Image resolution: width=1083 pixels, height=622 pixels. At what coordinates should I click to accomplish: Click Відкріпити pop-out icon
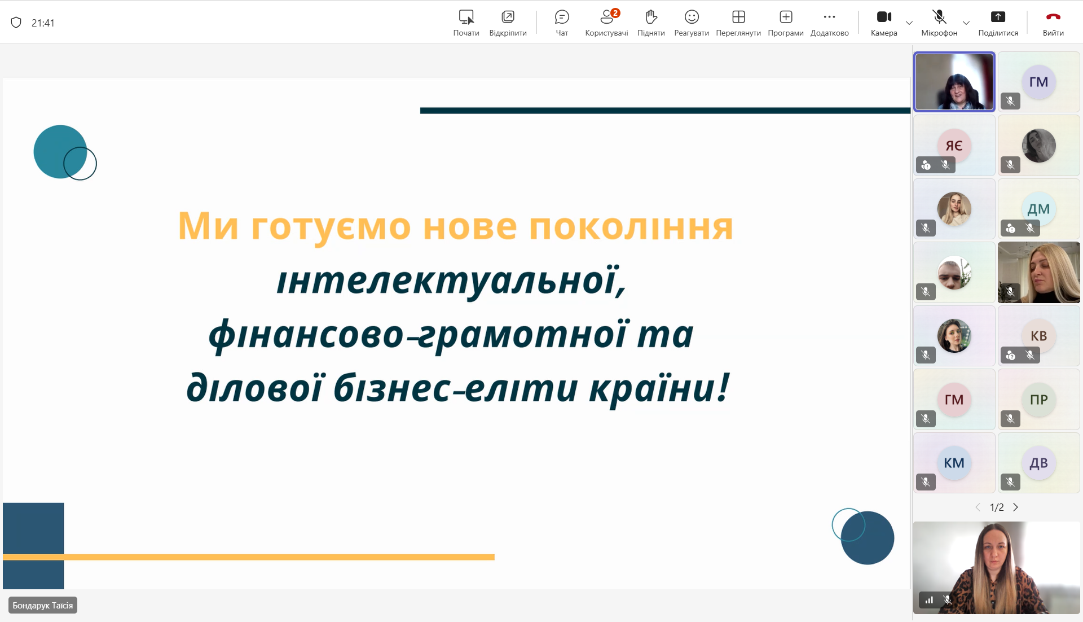(508, 23)
